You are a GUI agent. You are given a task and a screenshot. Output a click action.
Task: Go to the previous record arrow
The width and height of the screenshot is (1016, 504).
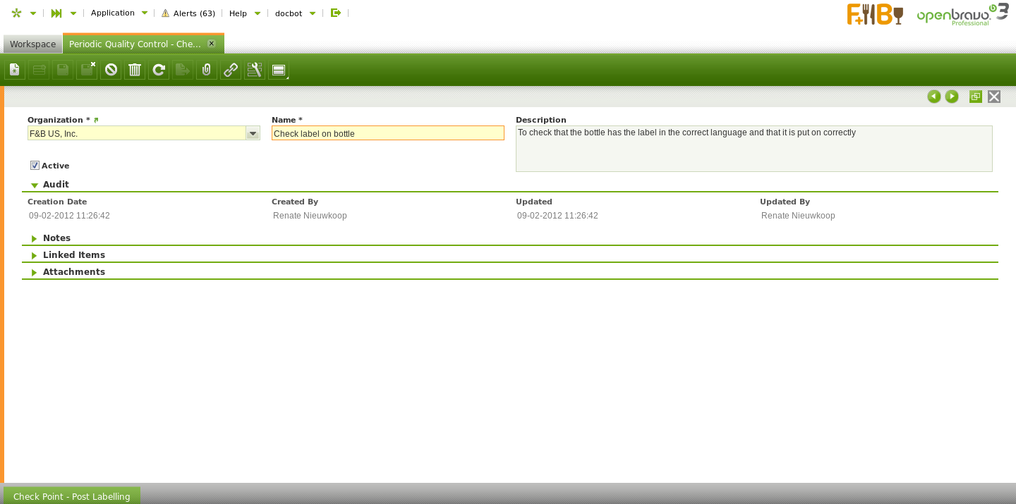click(x=934, y=97)
